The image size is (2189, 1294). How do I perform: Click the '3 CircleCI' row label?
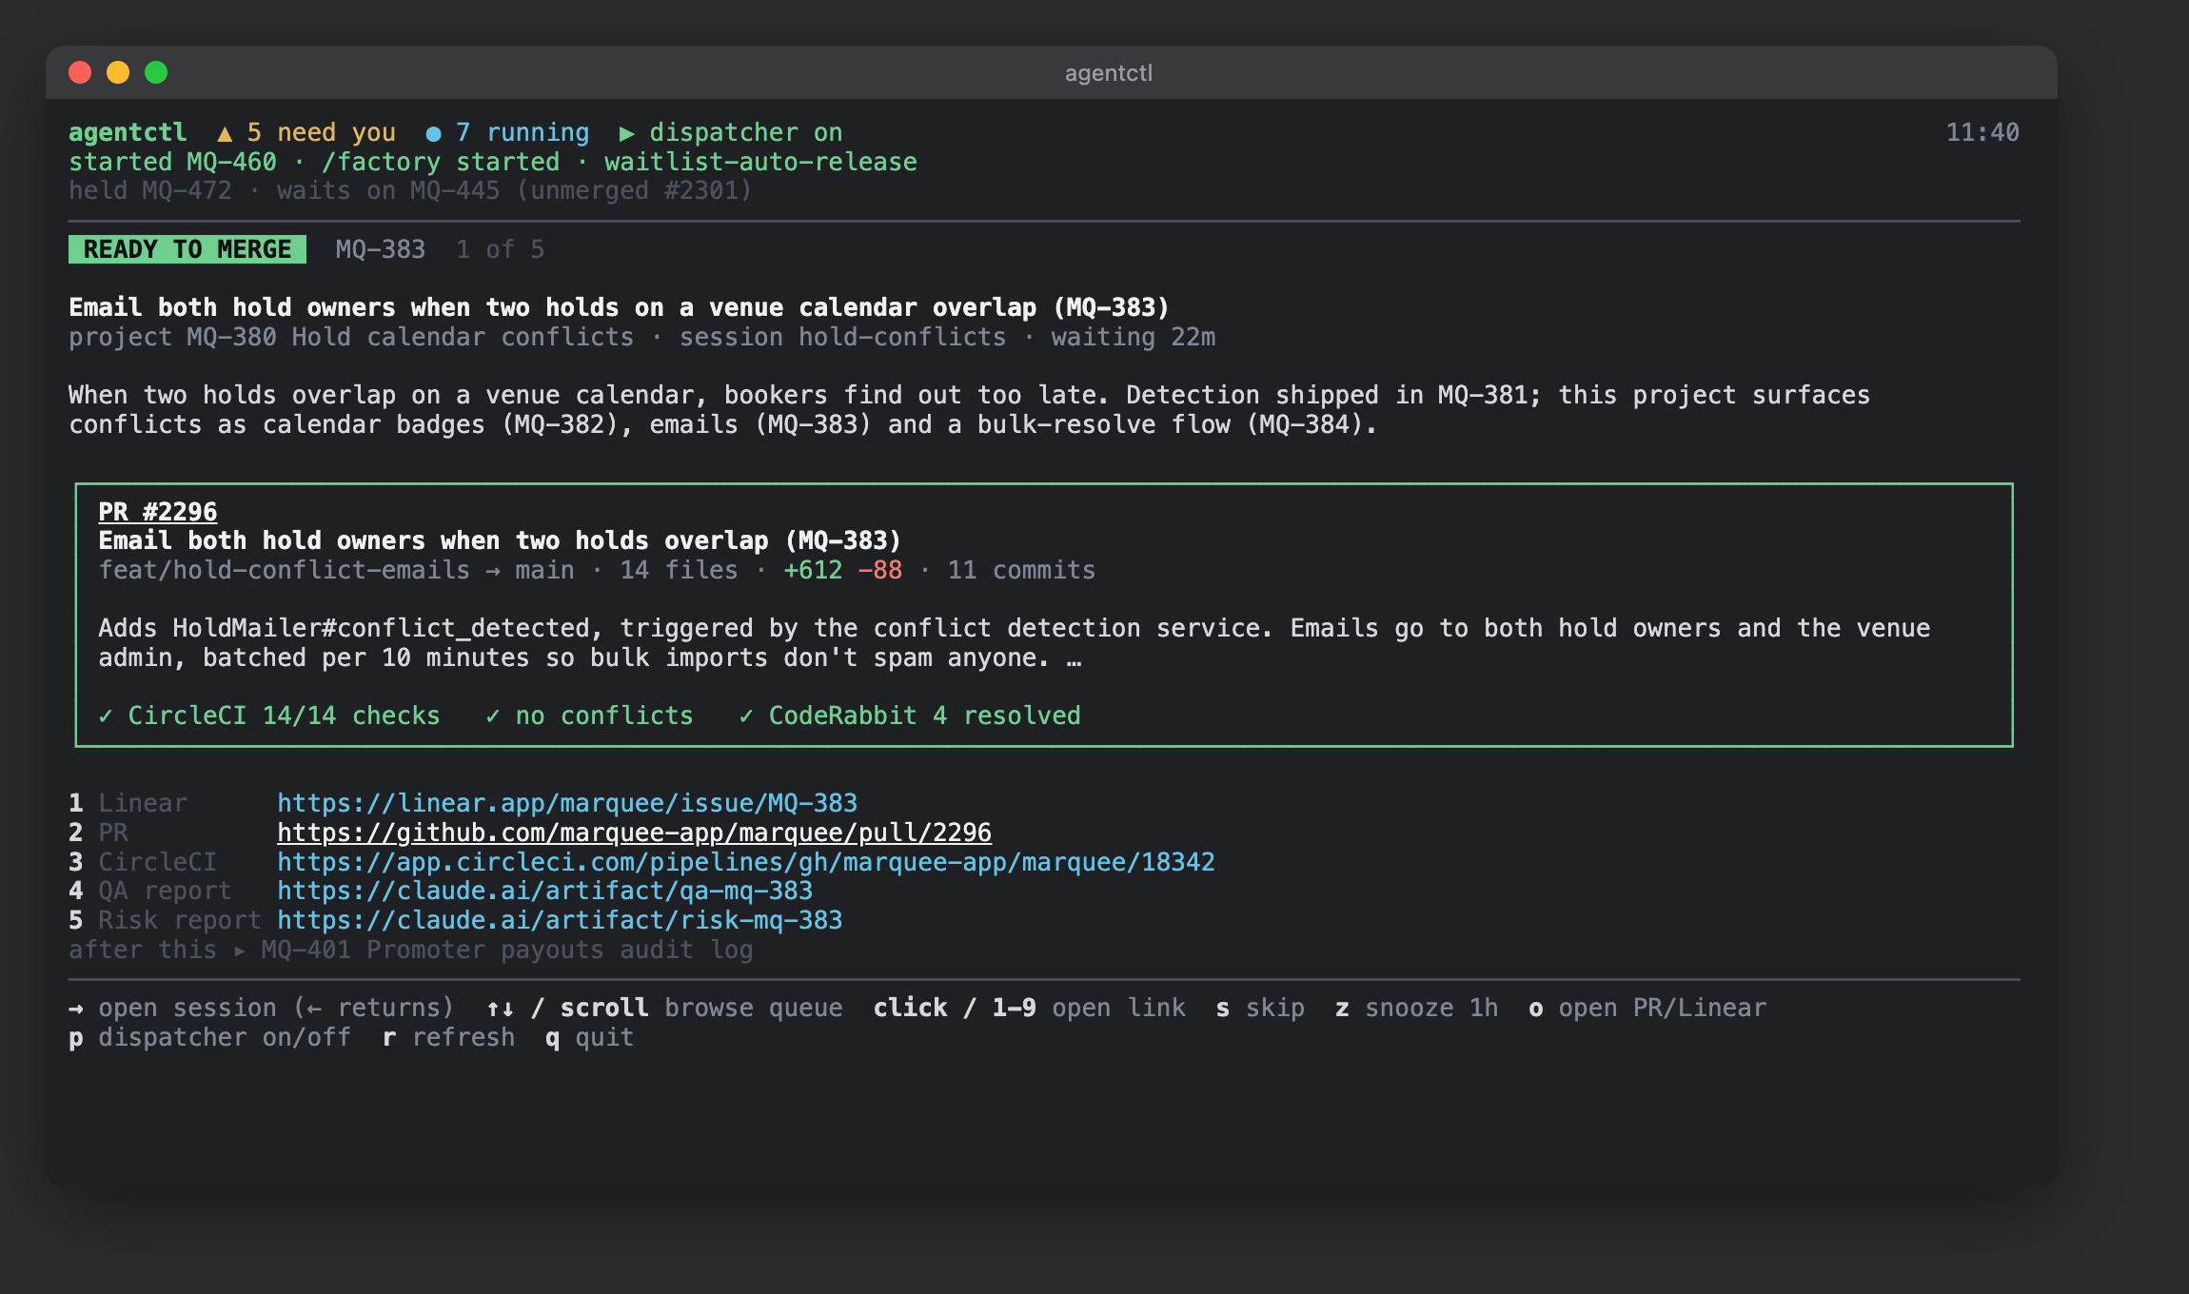[143, 862]
